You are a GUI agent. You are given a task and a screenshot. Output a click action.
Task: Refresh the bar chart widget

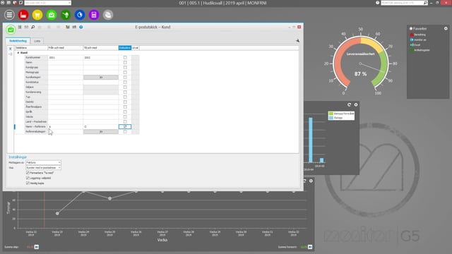click(349, 104)
